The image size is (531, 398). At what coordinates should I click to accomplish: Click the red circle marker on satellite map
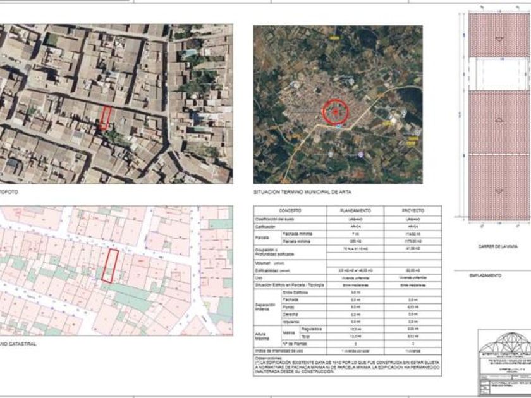pyautogui.click(x=335, y=112)
